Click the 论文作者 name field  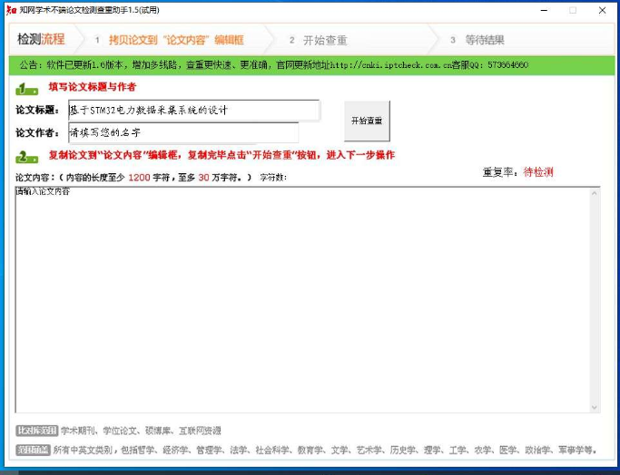182,132
